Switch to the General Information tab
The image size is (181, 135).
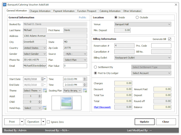pyautogui.click(x=17, y=11)
